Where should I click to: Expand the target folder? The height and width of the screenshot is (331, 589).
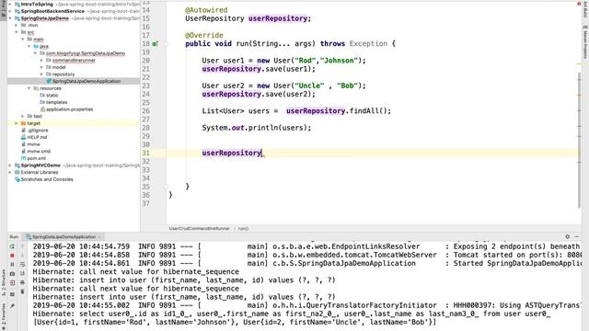pyautogui.click(x=17, y=123)
